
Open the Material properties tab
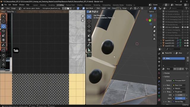pyautogui.click(x=159, y=100)
